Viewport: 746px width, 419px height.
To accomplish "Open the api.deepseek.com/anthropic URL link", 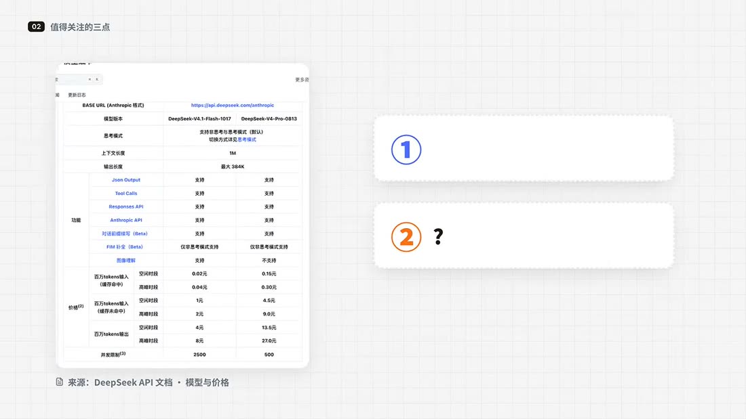I will click(x=232, y=105).
